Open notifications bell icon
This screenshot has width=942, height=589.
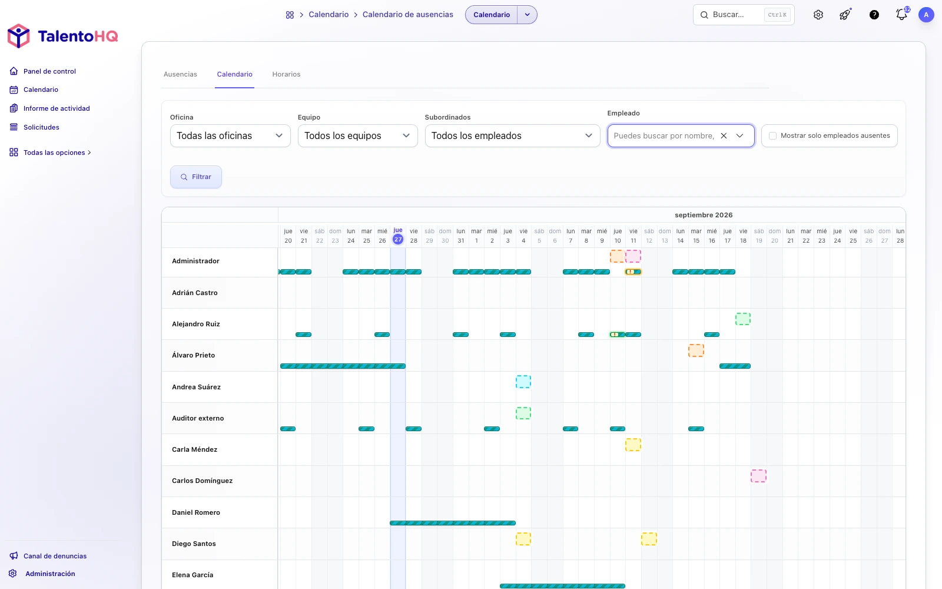[901, 15]
